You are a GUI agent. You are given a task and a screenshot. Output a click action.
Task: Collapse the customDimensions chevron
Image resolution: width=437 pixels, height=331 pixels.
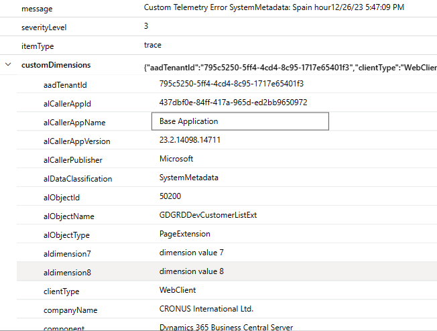point(8,65)
